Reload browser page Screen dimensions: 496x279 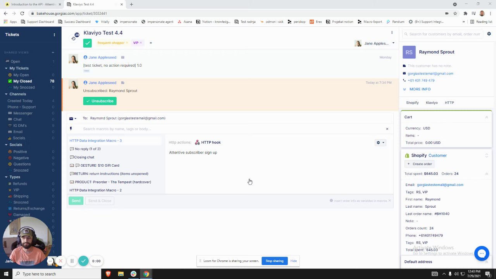(22, 13)
